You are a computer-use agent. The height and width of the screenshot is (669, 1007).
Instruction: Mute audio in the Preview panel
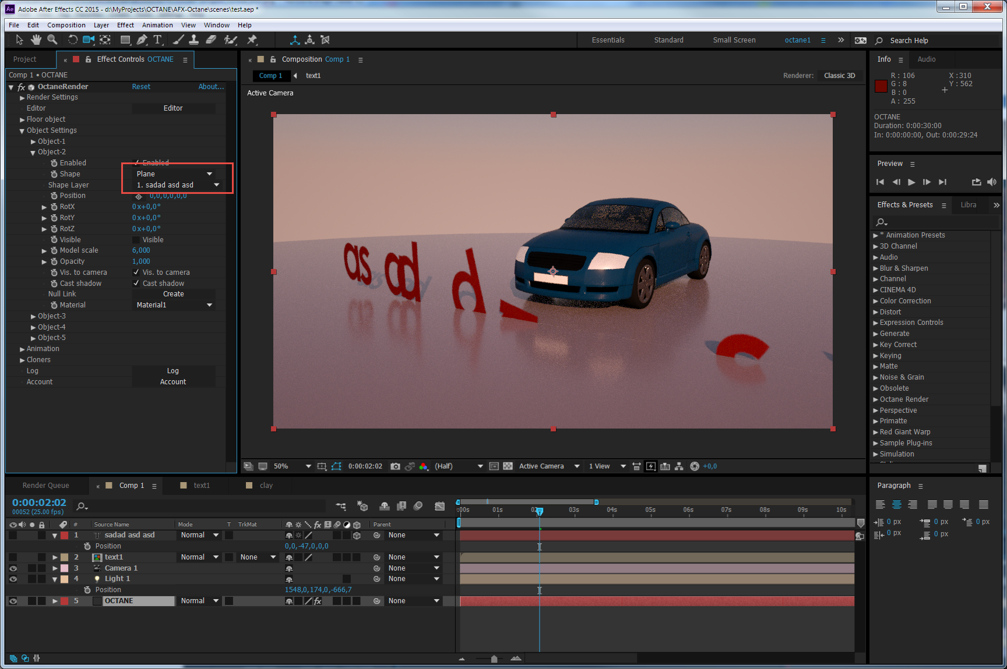[992, 182]
